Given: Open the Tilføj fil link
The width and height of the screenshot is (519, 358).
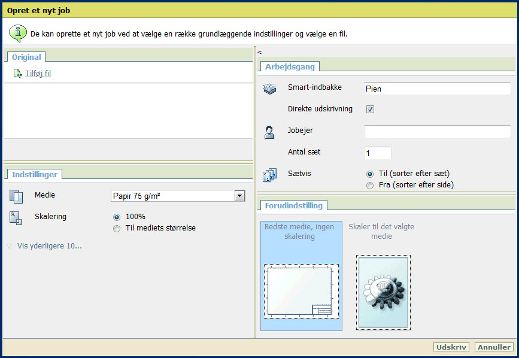Looking at the screenshot, I should (38, 73).
